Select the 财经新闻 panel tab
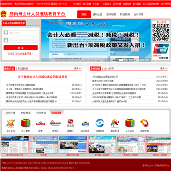 (23, 68)
